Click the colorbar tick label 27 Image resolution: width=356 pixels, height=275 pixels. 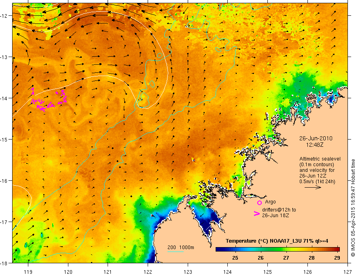click(286, 258)
